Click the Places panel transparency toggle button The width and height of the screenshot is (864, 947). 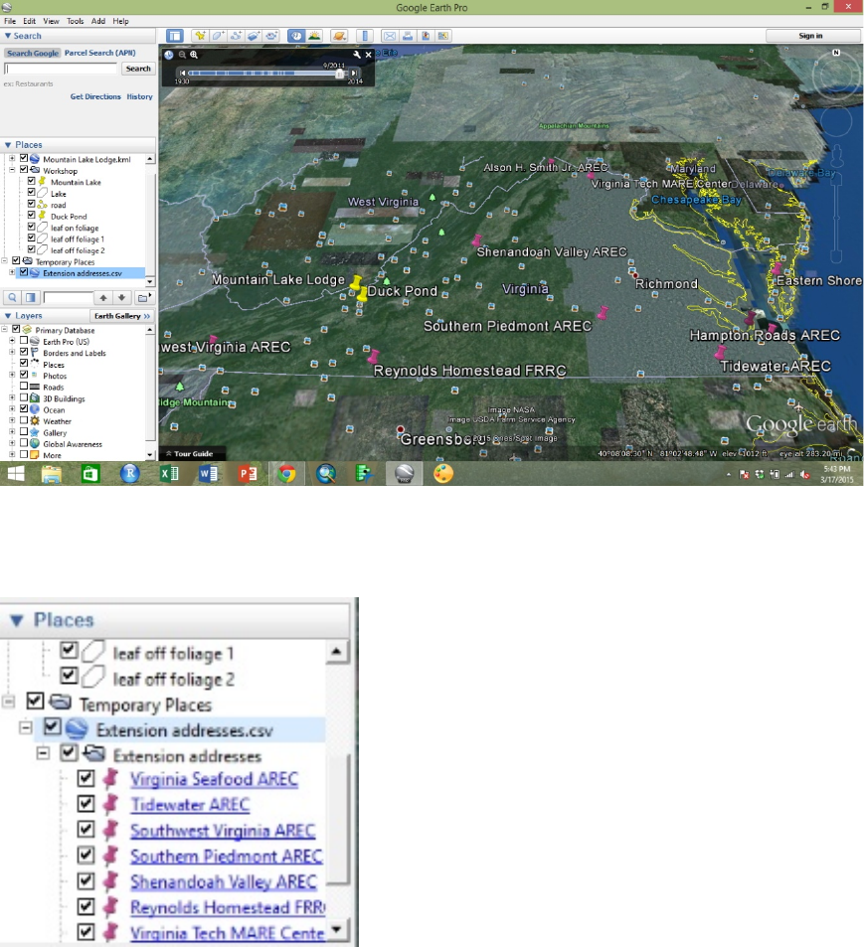[x=30, y=297]
